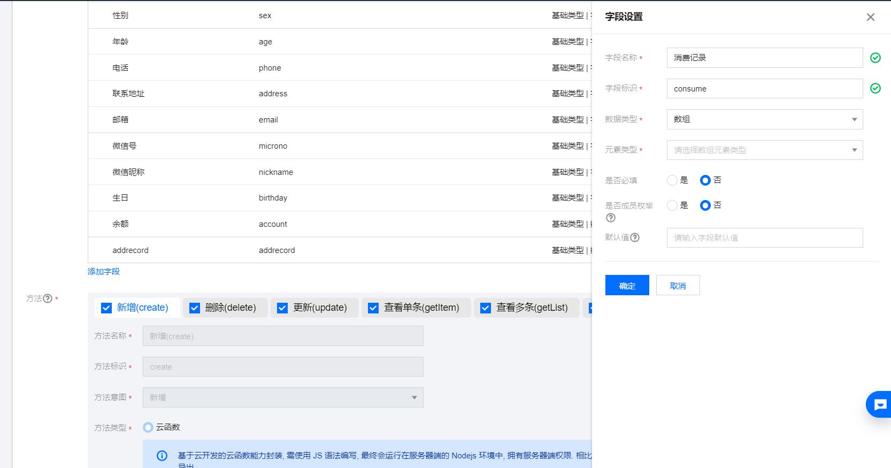Click the 取消 button
The height and width of the screenshot is (468, 891).
pos(678,286)
